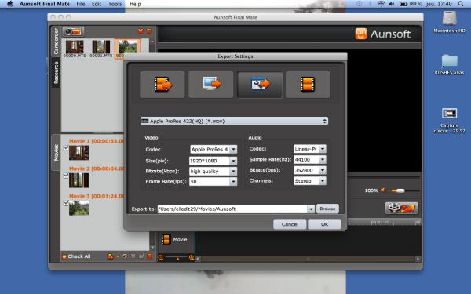Toggle the Check All checkbox
Screen dimensions: 471x294
[x=64, y=256]
